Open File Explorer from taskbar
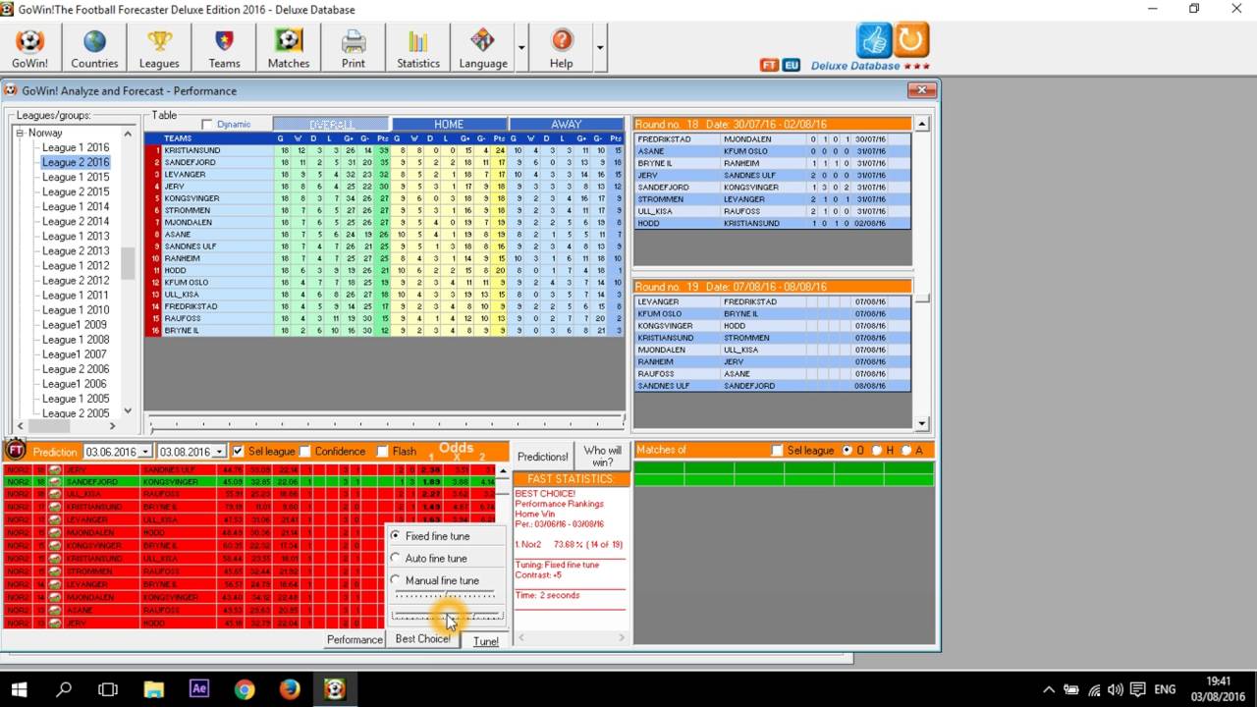 pyautogui.click(x=153, y=689)
